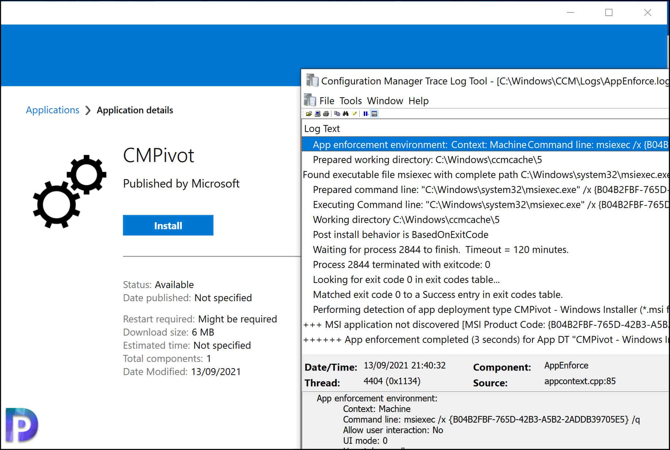Click the Open on Server computer icon

[x=318, y=114]
